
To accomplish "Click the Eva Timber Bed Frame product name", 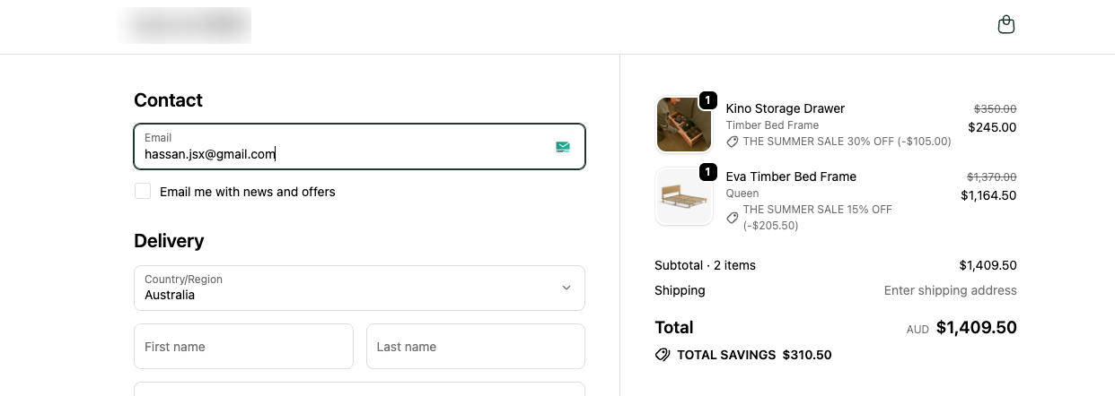I will click(791, 176).
